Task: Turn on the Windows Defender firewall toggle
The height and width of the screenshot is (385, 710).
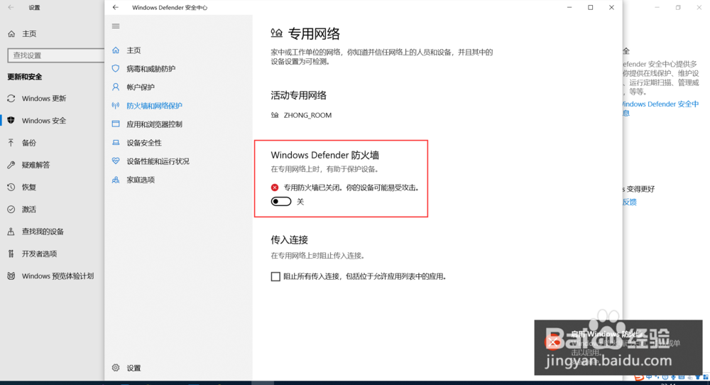Action: click(281, 202)
